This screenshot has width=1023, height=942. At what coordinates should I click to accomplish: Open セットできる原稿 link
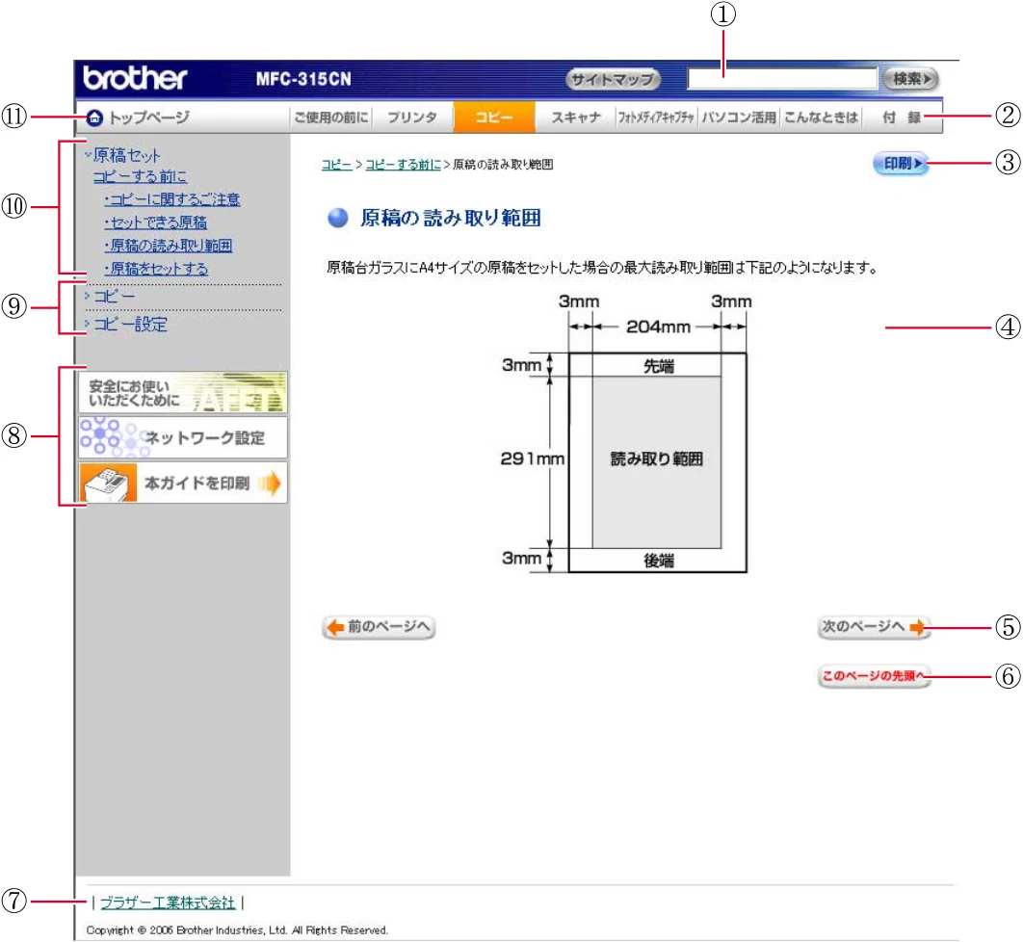(156, 222)
